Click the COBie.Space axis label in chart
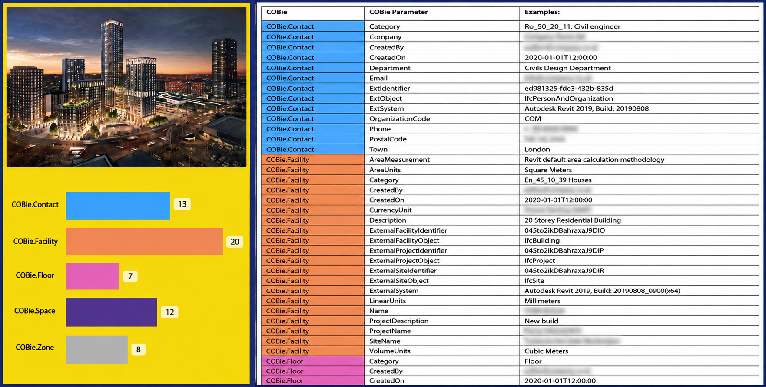The image size is (766, 387). click(x=35, y=311)
